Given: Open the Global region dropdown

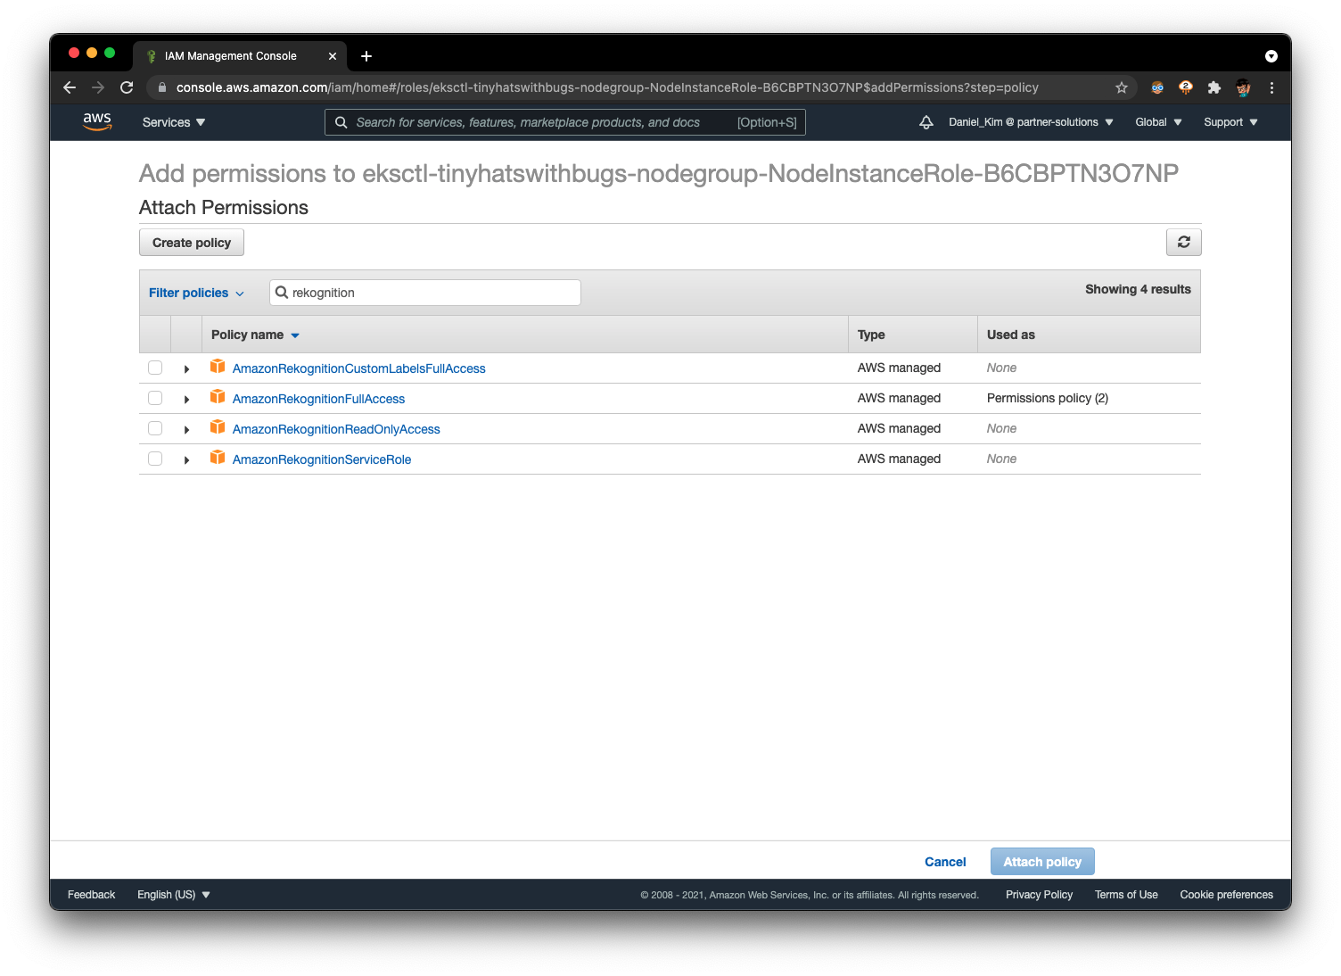Looking at the screenshot, I should (x=1158, y=122).
